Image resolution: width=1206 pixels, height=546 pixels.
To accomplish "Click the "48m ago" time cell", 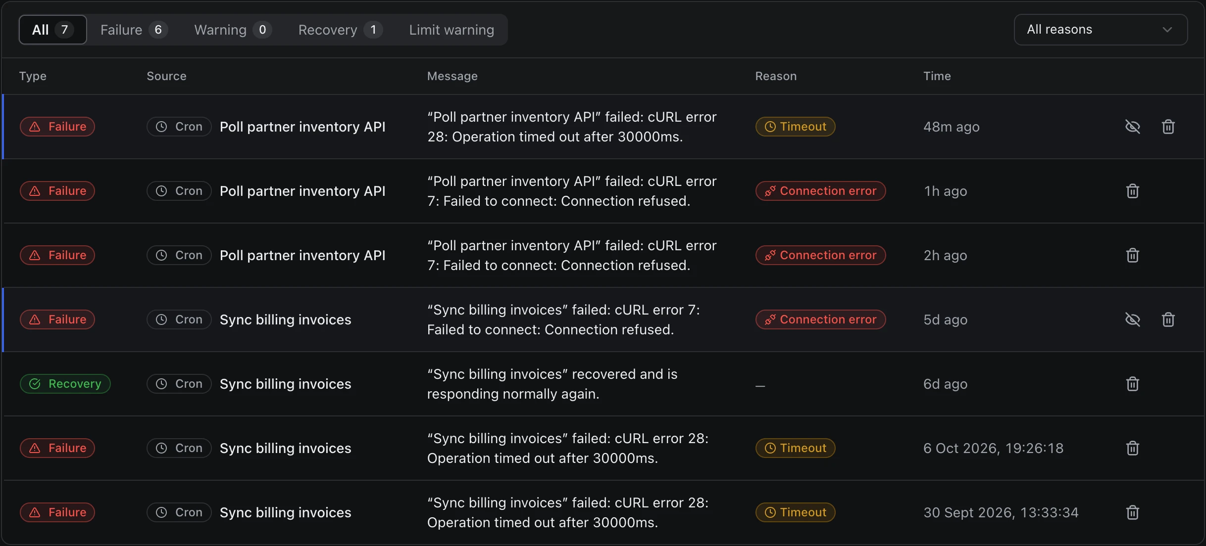I will coord(951,127).
